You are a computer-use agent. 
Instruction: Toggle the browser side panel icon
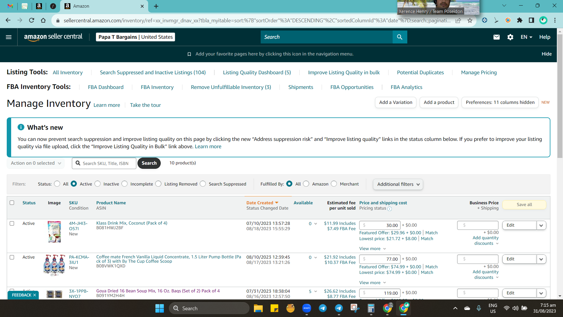(531, 20)
